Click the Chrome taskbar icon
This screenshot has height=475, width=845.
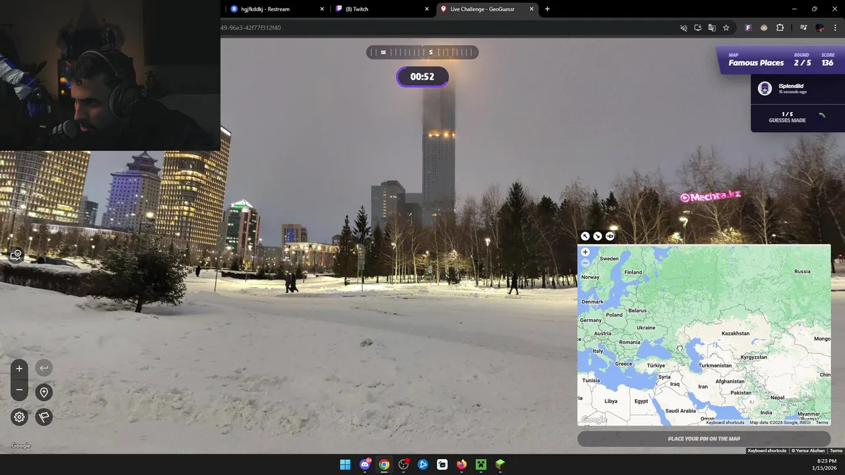pos(384,464)
